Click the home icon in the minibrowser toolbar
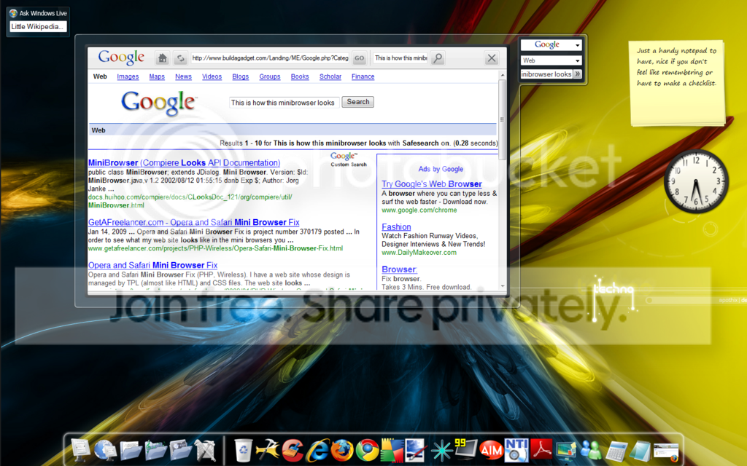747x466 pixels. 163,58
